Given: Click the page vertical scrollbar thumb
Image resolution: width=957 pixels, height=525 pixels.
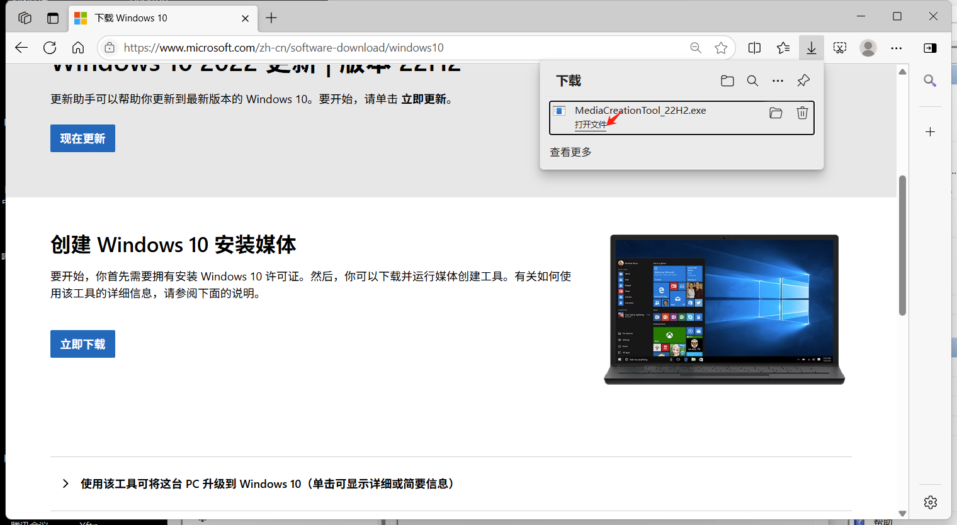Looking at the screenshot, I should tap(902, 245).
